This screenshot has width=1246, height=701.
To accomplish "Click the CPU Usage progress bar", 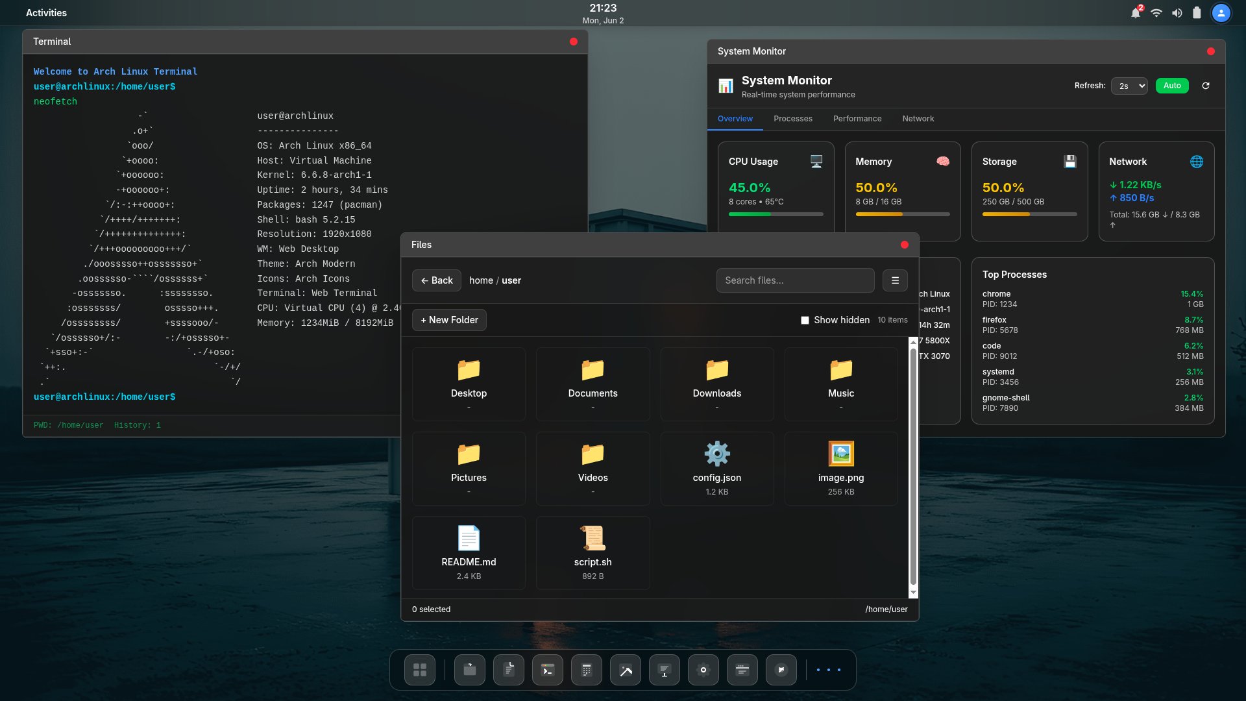I will 776,214.
